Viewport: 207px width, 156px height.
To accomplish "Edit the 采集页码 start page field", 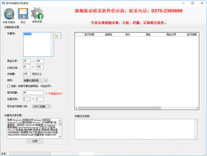I will point(27,99).
